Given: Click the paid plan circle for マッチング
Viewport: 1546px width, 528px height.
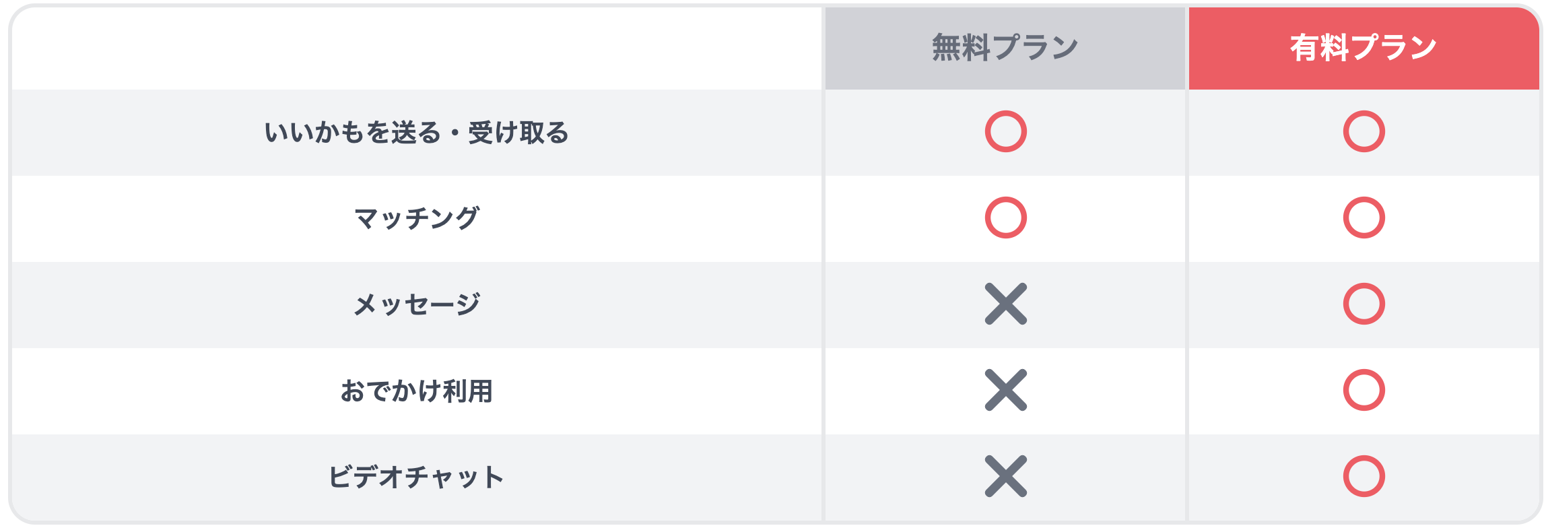Looking at the screenshot, I should pos(1364,218).
